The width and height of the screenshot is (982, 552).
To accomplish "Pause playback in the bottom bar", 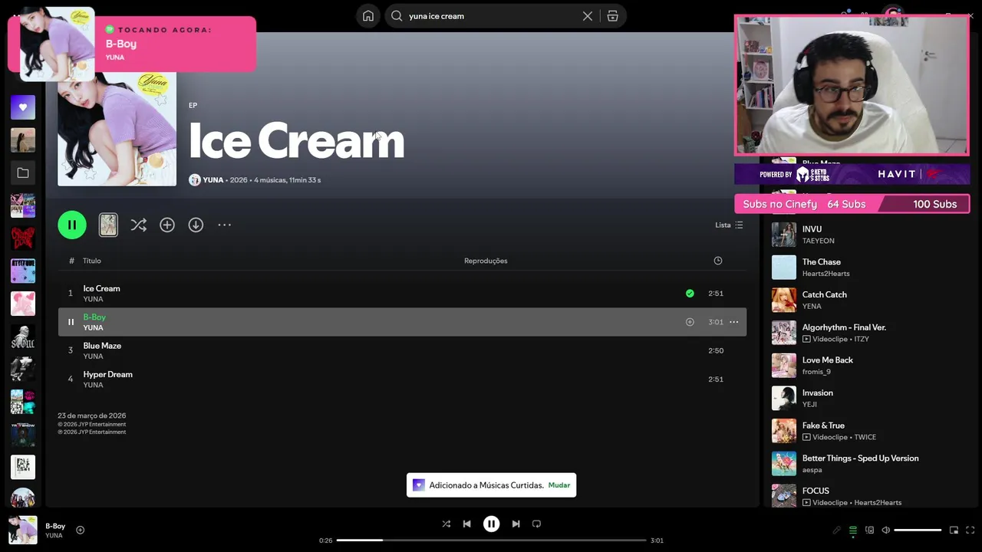I will (491, 524).
